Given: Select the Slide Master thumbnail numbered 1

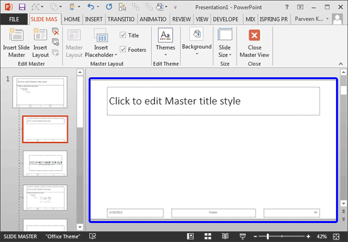Looking at the screenshot, I should pyautogui.click(x=40, y=92).
